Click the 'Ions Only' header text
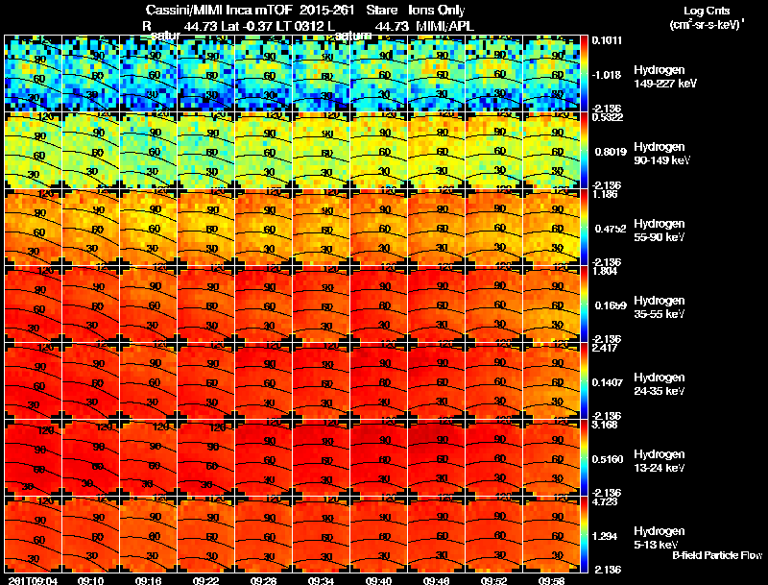 (x=437, y=11)
